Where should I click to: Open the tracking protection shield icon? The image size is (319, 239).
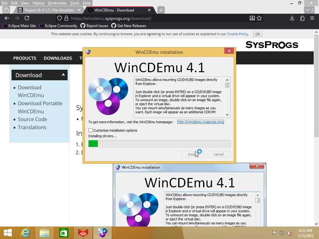pos(60,18)
